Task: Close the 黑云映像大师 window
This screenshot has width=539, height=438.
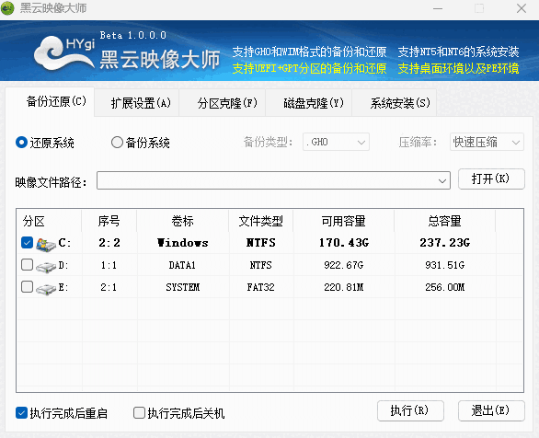Action: pos(522,8)
